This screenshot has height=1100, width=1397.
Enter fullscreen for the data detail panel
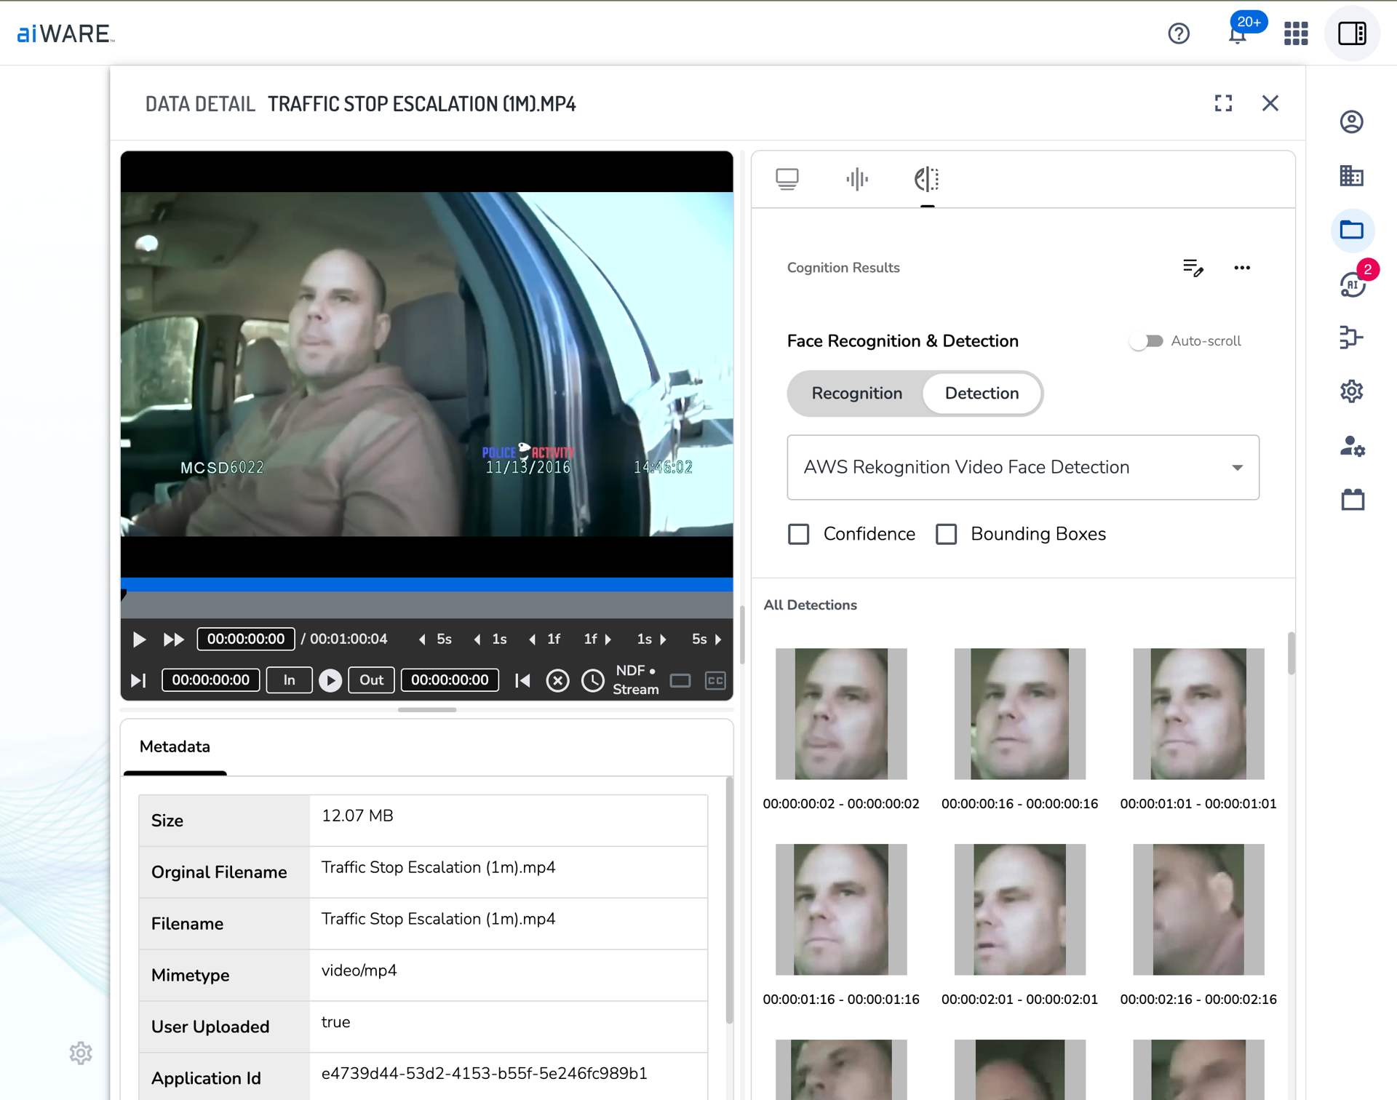pyautogui.click(x=1223, y=103)
